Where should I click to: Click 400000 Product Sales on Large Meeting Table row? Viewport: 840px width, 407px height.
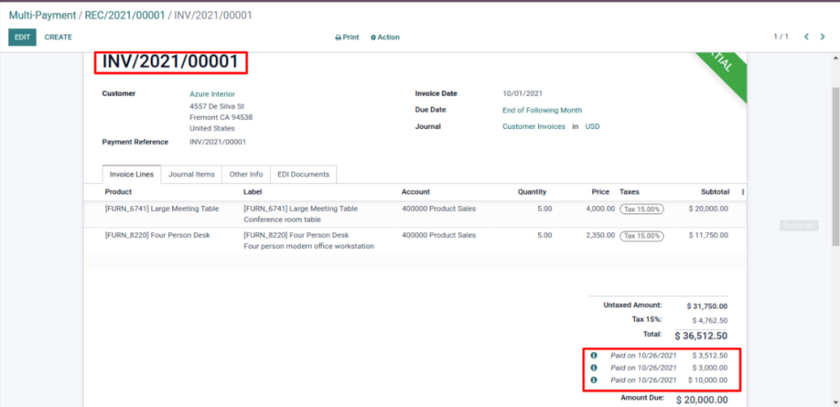439,209
